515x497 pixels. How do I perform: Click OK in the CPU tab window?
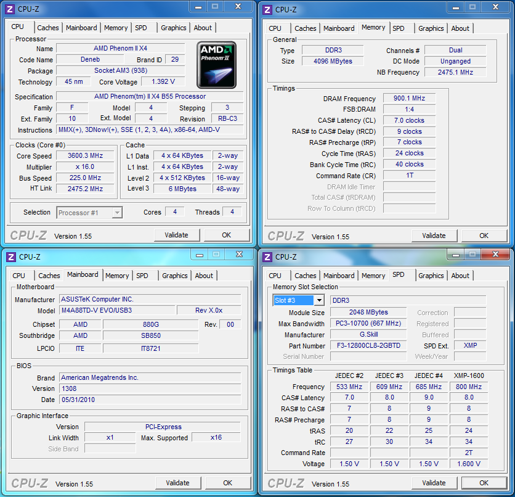click(x=226, y=235)
